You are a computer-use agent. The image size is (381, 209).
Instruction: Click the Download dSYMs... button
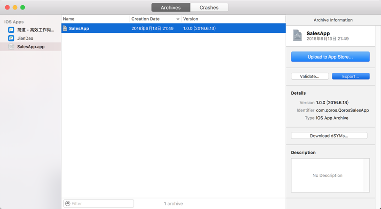tap(329, 136)
